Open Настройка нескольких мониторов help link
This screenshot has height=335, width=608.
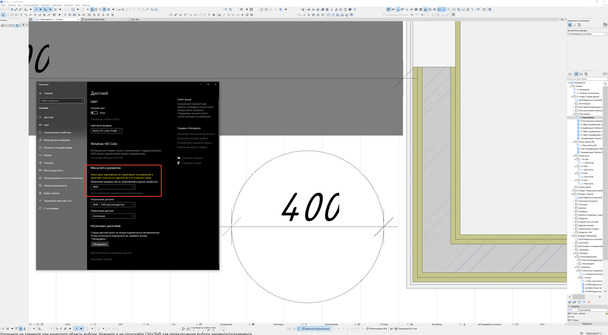tap(196, 134)
